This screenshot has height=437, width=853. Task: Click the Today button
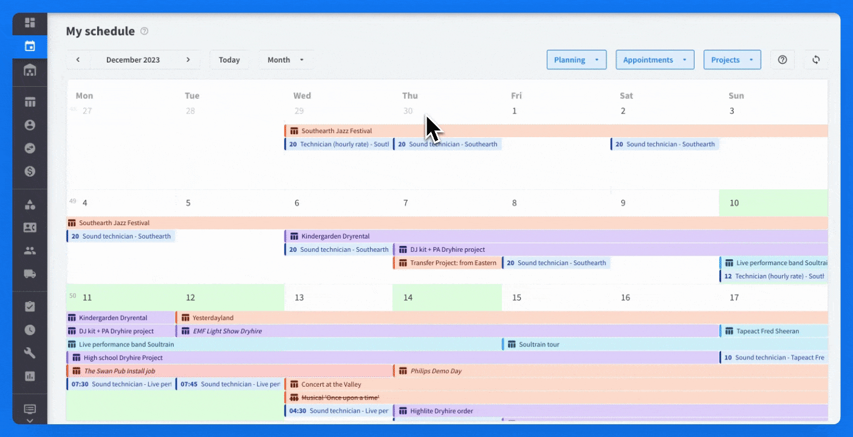229,59
